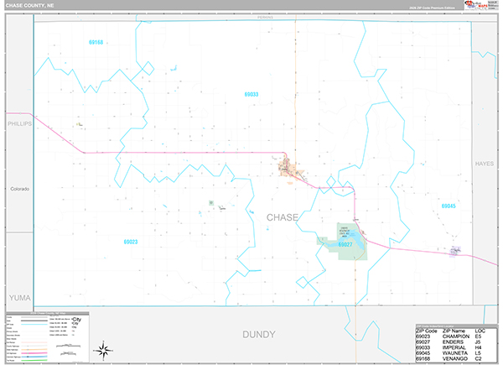Select 69027 in the index table

[423, 342]
